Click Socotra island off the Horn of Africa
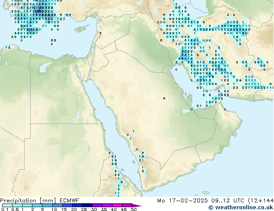Viewport: 274px width, 211px height. click(x=206, y=193)
